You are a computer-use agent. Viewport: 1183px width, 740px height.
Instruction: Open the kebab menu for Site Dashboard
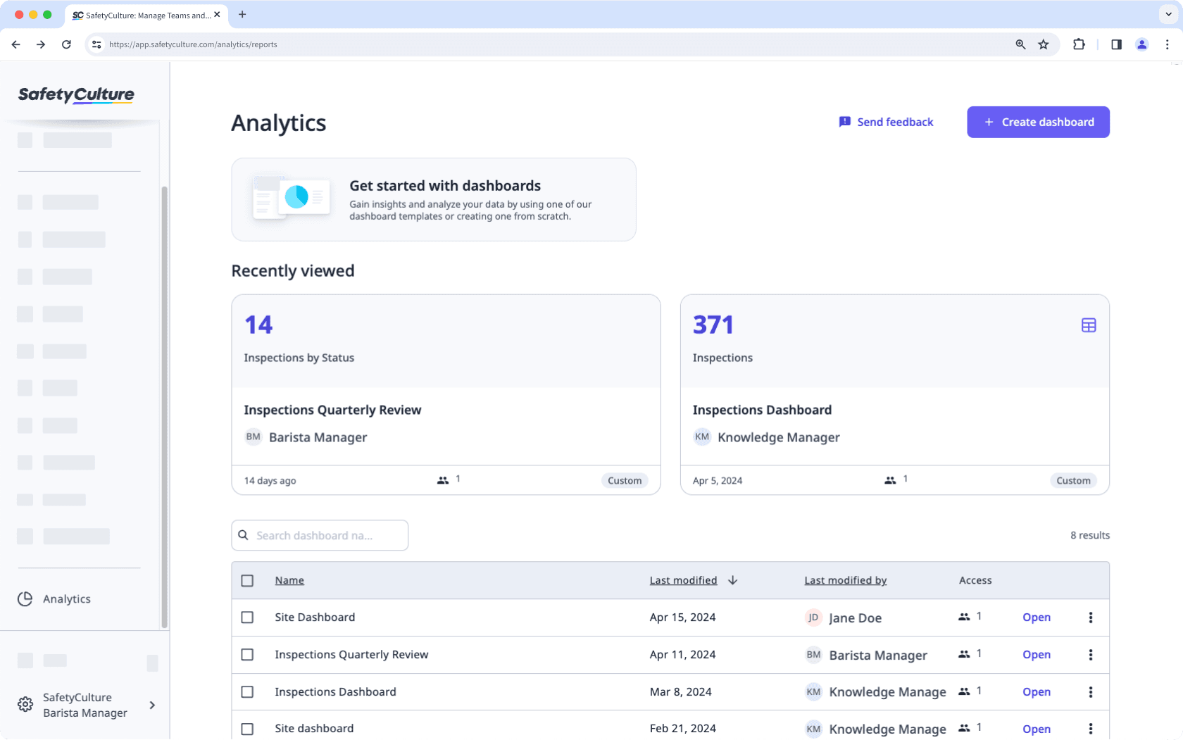[1091, 617]
